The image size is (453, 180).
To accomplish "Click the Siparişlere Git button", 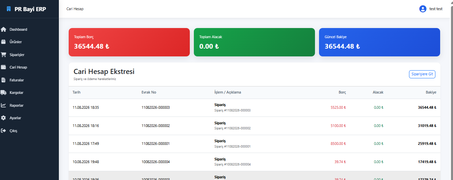I will 422,74.
